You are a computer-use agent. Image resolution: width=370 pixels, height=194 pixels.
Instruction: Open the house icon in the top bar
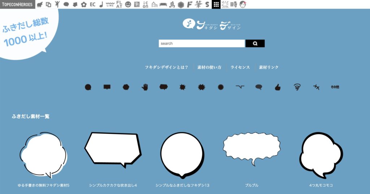tap(154, 4)
